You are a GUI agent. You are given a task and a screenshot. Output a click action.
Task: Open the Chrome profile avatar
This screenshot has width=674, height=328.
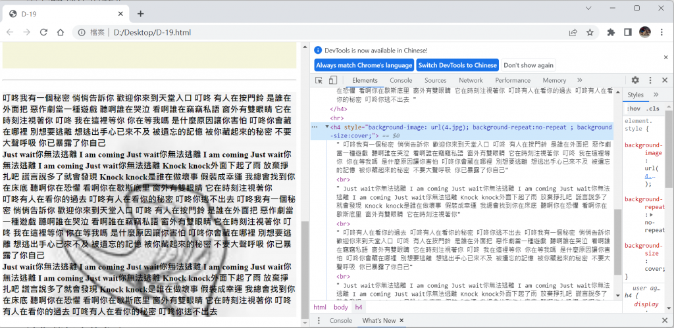(644, 32)
